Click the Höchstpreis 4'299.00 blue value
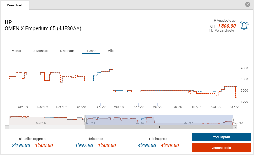254x155 pixels. [x=147, y=145]
